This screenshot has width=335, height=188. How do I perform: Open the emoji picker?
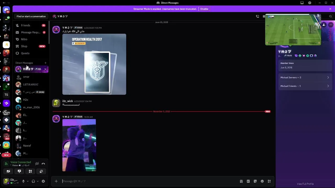pos(262,181)
